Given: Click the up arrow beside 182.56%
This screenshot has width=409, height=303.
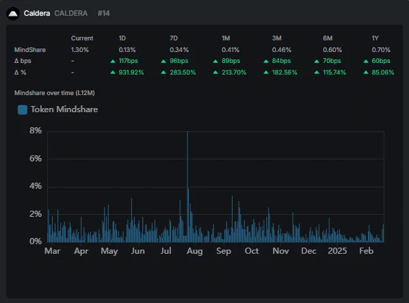Looking at the screenshot, I should click(266, 73).
